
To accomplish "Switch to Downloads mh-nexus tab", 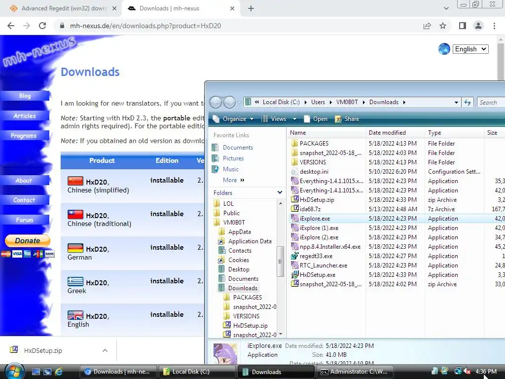I will click(180, 8).
